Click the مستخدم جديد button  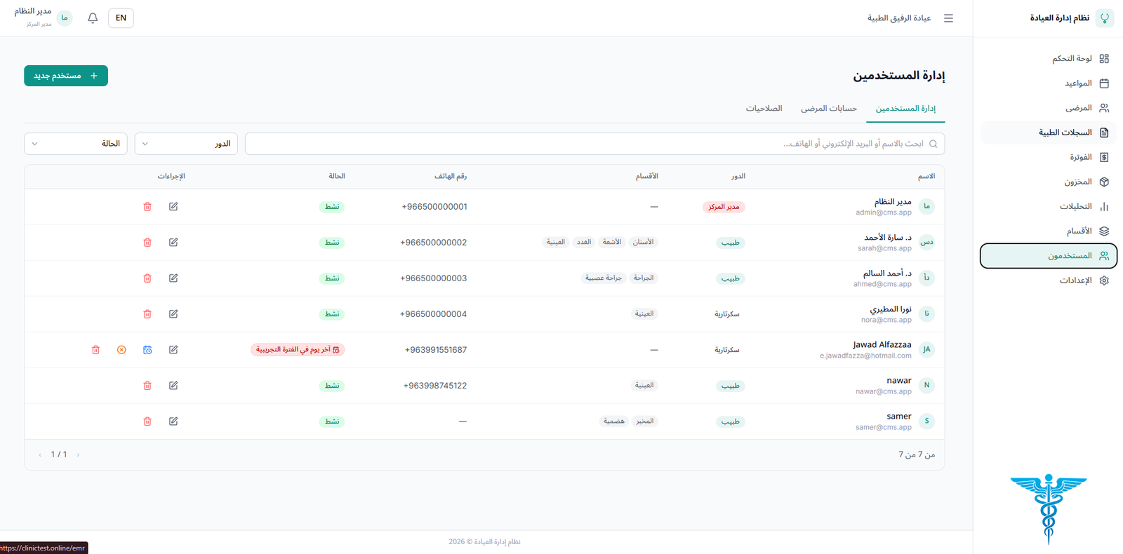pyautogui.click(x=66, y=76)
